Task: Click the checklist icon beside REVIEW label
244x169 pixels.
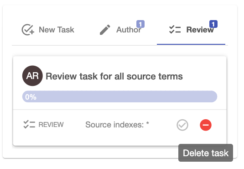Action: pyautogui.click(x=29, y=125)
